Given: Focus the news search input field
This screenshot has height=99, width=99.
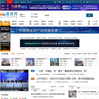Looking at the screenshot, I should click(69, 15).
